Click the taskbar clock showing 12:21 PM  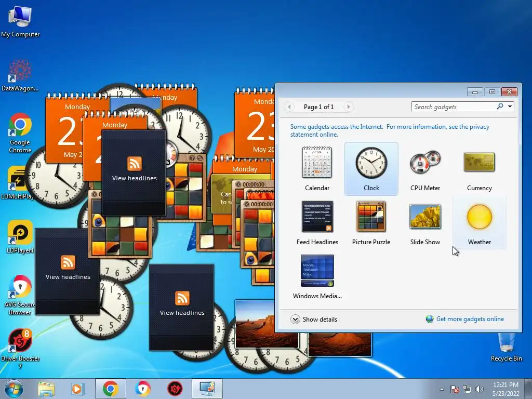(506, 389)
